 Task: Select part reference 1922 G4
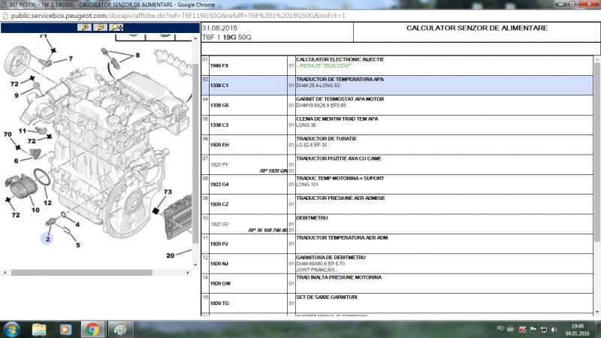tap(219, 184)
